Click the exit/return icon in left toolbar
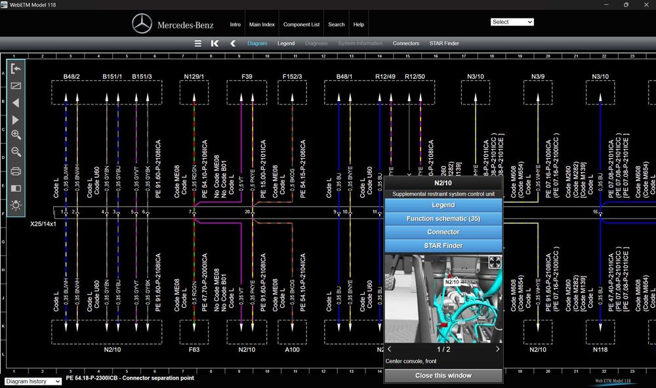The height and width of the screenshot is (388, 656). [16, 69]
